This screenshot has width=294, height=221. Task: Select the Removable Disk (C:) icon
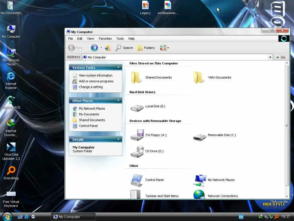click(200, 137)
